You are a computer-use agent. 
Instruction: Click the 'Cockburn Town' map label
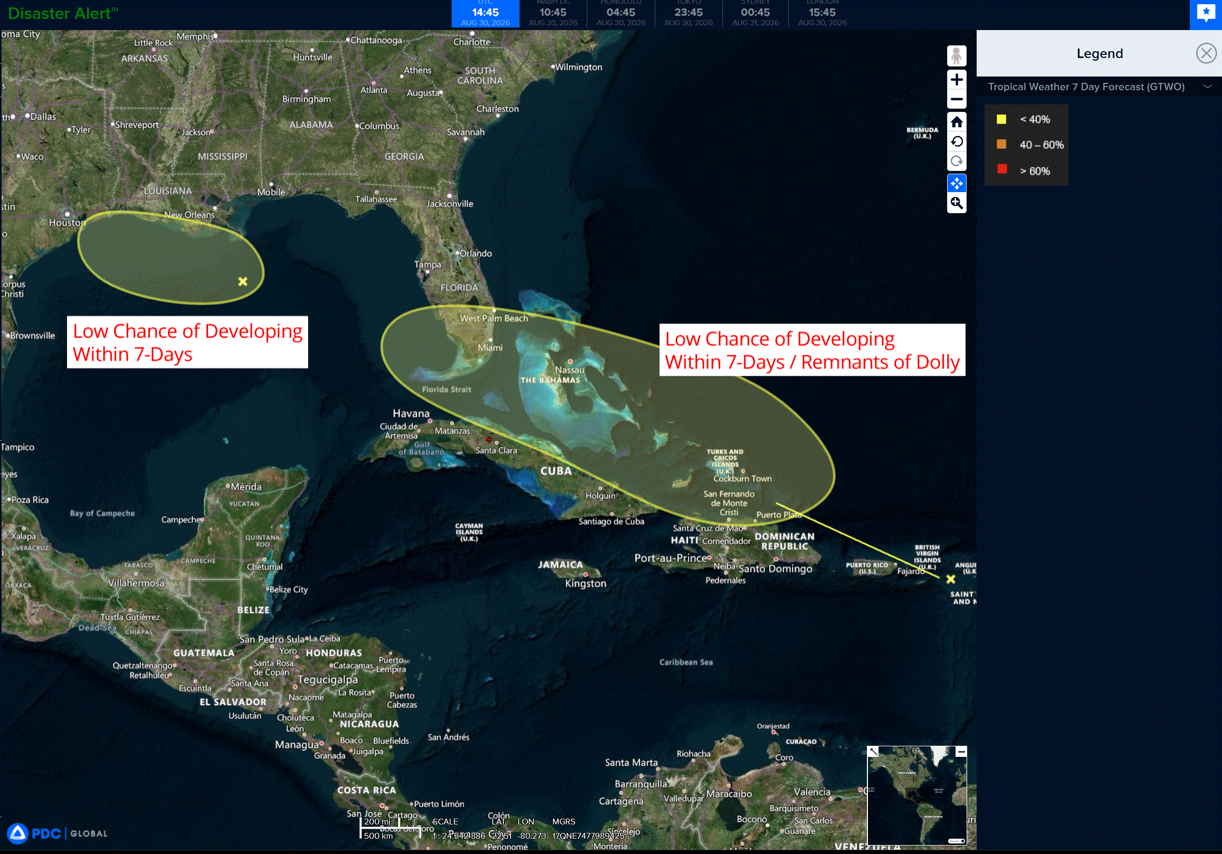[x=742, y=479]
